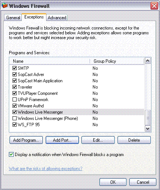Uncheck the WS_FTP 95 checkbox
160x190 pixels.
tap(14, 125)
